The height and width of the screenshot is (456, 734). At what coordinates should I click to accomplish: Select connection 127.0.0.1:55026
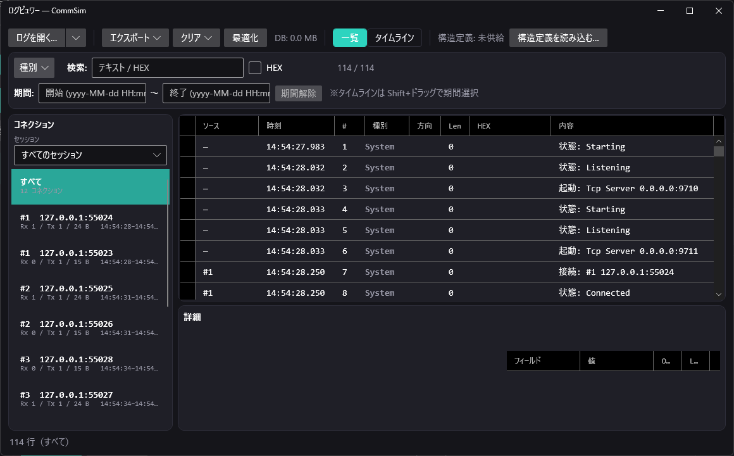click(90, 328)
